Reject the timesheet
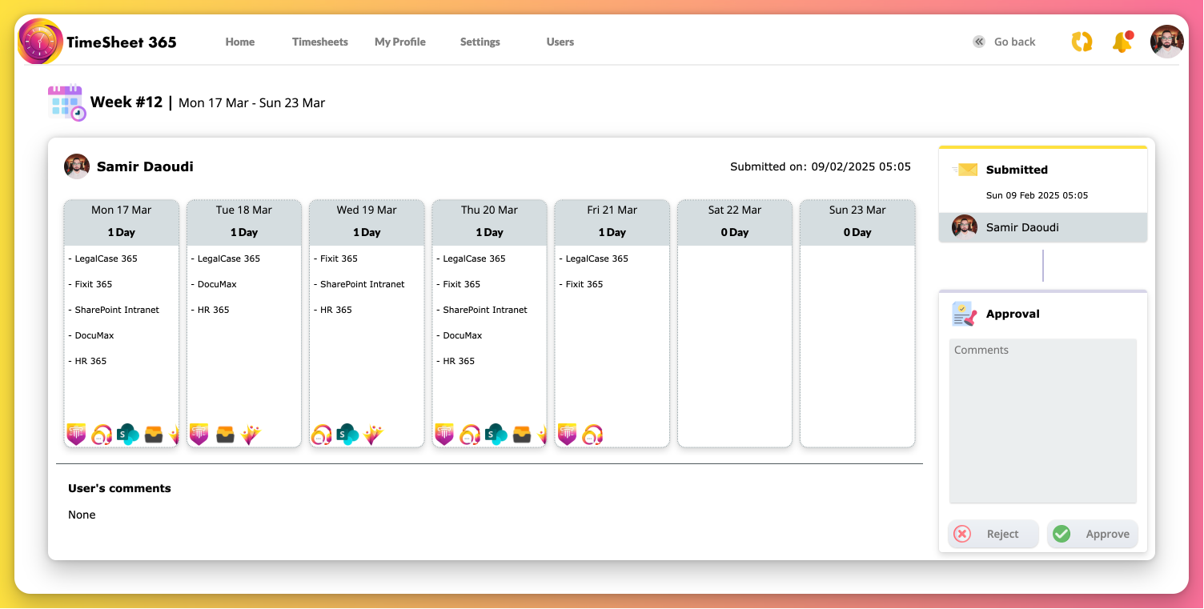1204x609 pixels. (993, 534)
